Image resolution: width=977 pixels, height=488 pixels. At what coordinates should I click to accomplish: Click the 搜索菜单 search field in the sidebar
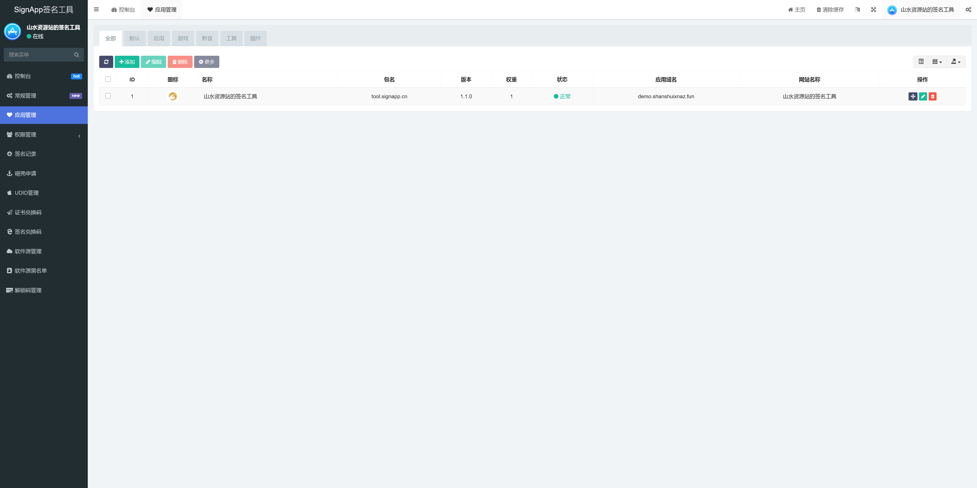click(40, 55)
